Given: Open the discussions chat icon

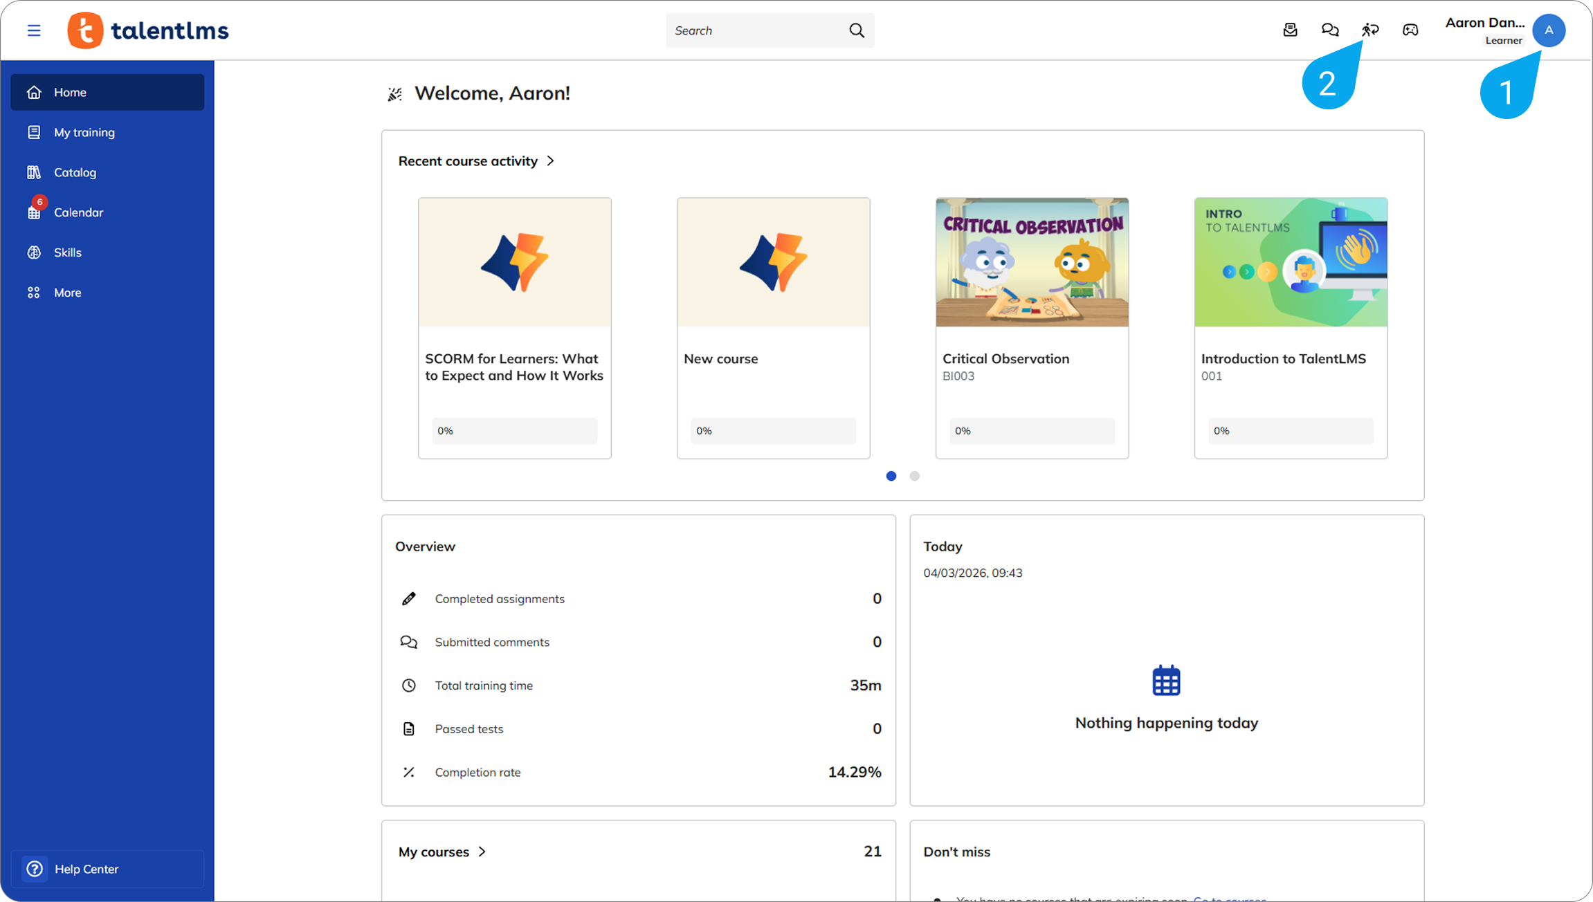Looking at the screenshot, I should click(1330, 30).
